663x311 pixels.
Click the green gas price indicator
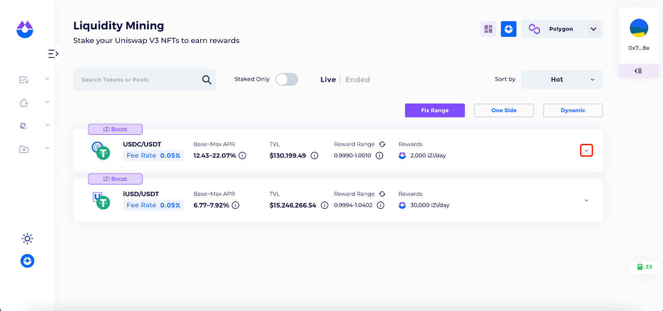coord(645,267)
